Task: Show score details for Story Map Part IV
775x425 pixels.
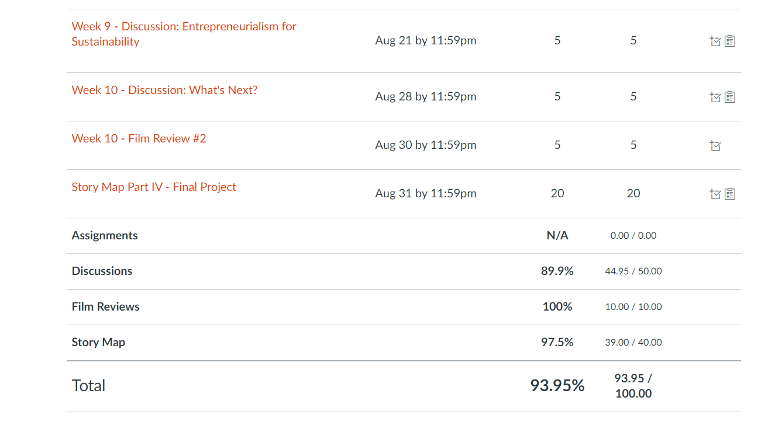Action: (715, 194)
